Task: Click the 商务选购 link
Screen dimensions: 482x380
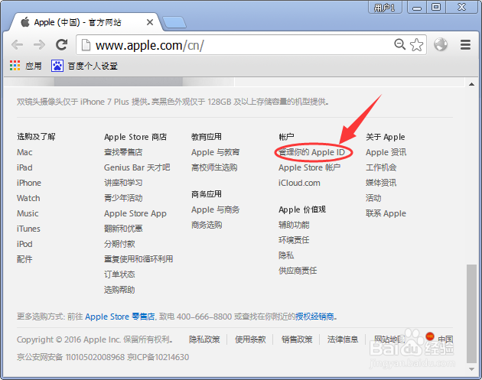Action: tap(207, 226)
